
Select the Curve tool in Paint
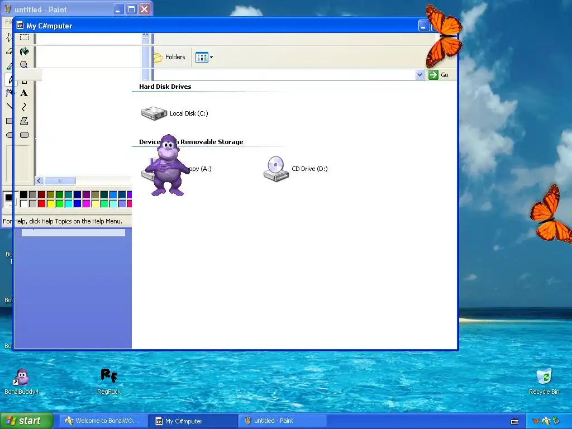tap(24, 107)
